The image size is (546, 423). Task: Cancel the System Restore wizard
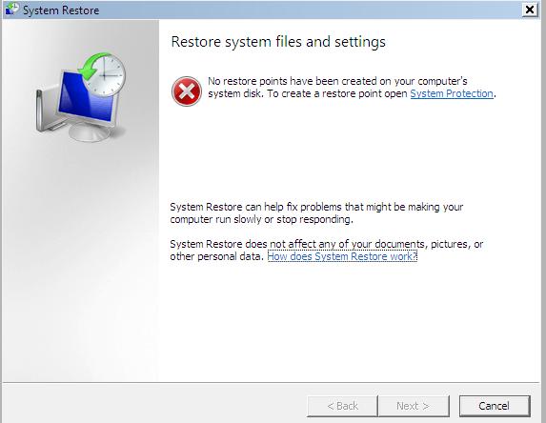click(495, 406)
